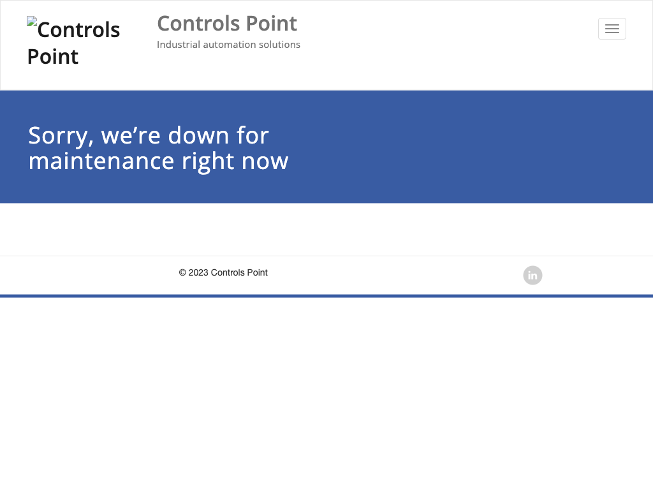The image size is (653, 490).
Task: Click the word solutions in the tagline
Action: point(279,45)
